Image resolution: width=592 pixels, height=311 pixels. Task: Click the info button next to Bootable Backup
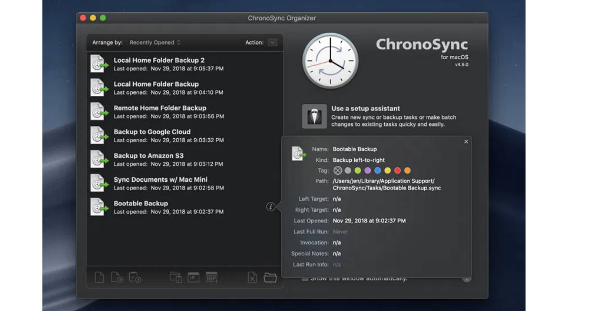coord(270,207)
